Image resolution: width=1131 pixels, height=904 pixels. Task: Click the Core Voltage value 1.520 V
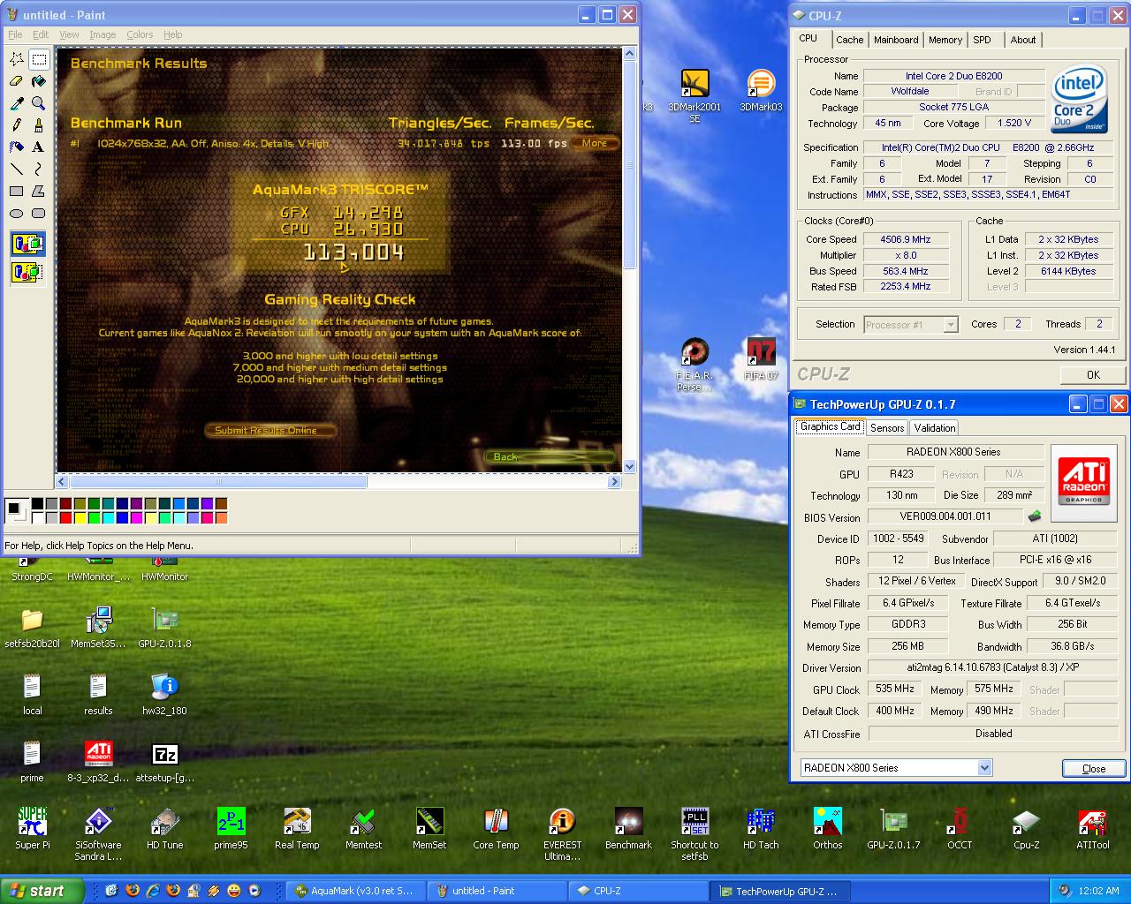[1014, 124]
